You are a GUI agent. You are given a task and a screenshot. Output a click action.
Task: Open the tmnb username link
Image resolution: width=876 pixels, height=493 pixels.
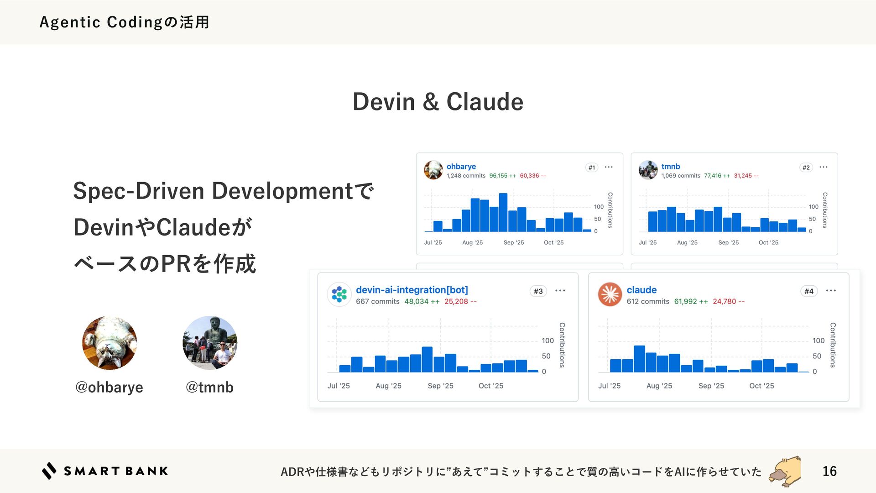click(x=670, y=167)
